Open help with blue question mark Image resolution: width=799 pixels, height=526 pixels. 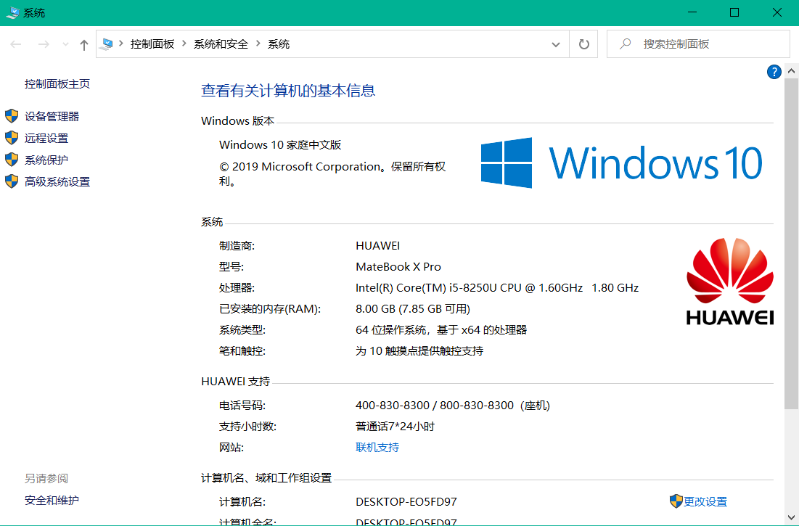pos(774,73)
